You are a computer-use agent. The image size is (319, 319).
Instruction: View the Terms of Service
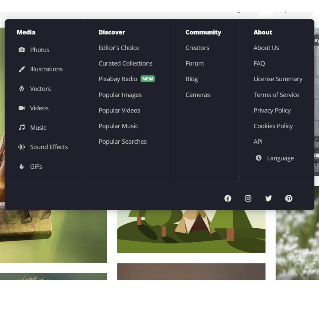[276, 95]
